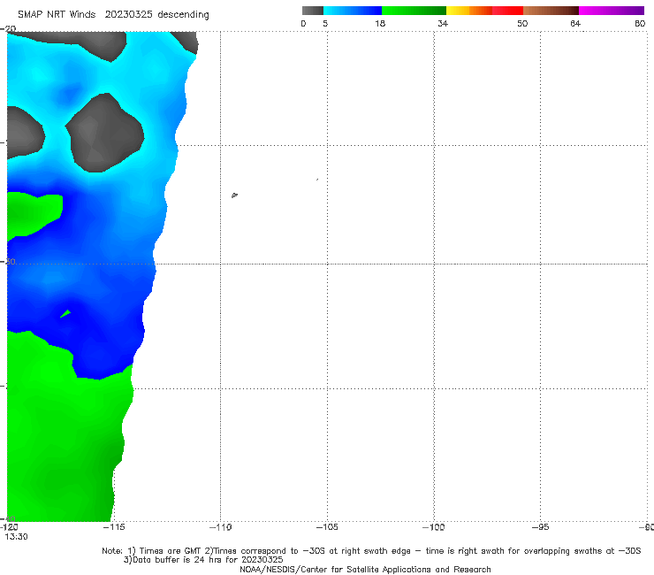Click the magenta-purple segment of the color bar
Screen dimensions: 654x575
point(612,11)
